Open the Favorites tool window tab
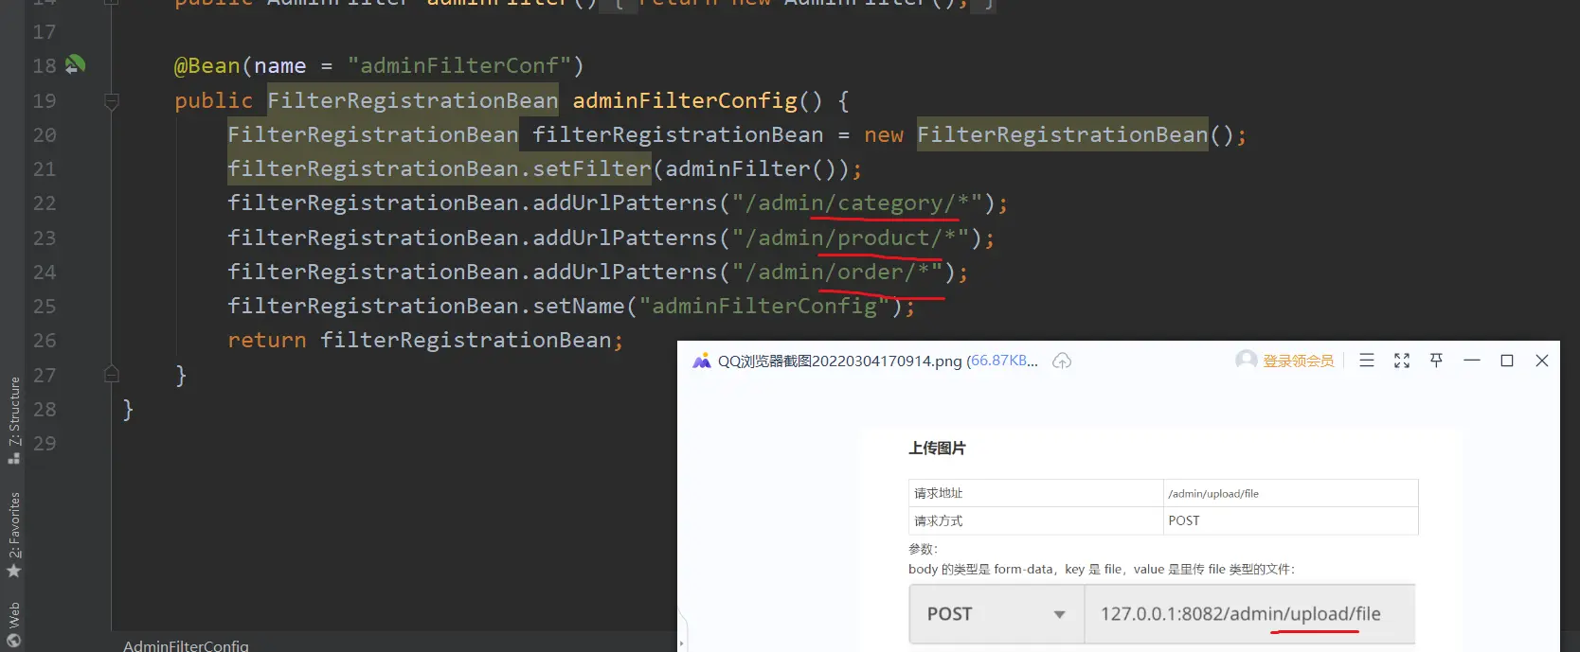This screenshot has width=1580, height=652. point(14,535)
